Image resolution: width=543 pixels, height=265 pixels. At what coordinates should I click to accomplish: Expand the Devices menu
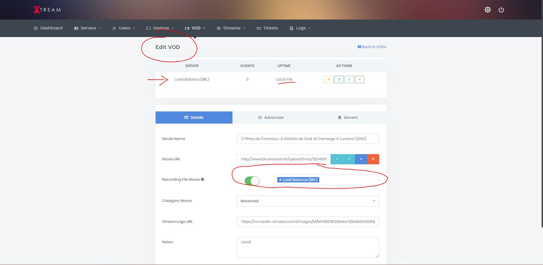click(x=160, y=28)
